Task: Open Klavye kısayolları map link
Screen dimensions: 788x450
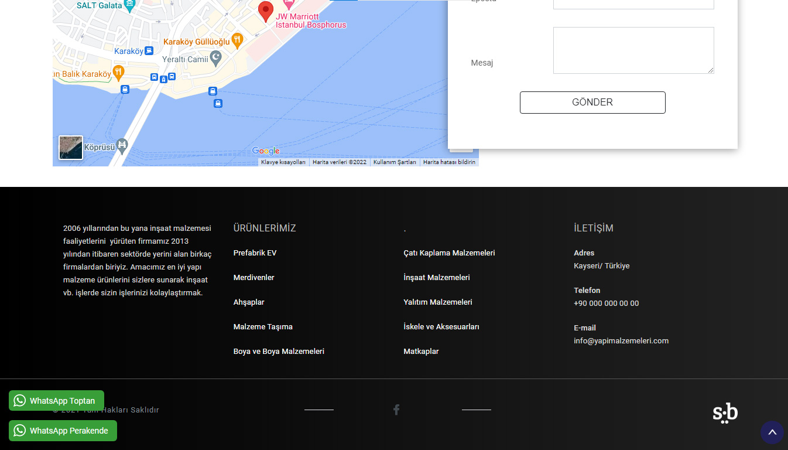Action: pyautogui.click(x=283, y=162)
